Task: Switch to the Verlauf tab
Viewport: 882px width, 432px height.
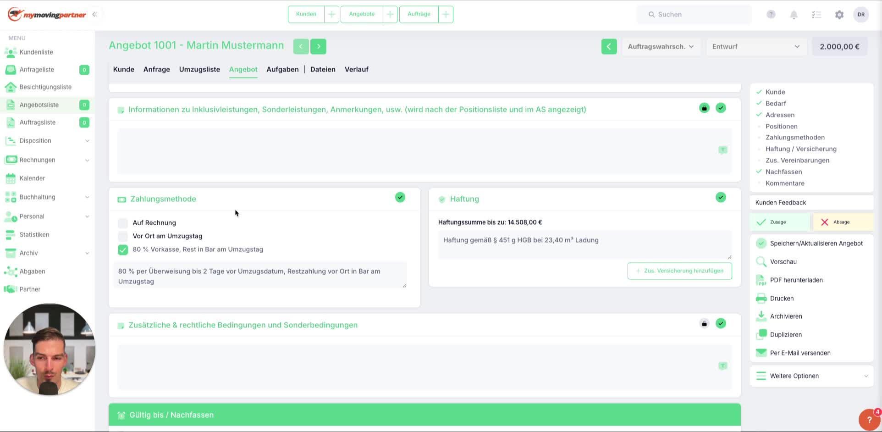Action: click(357, 69)
